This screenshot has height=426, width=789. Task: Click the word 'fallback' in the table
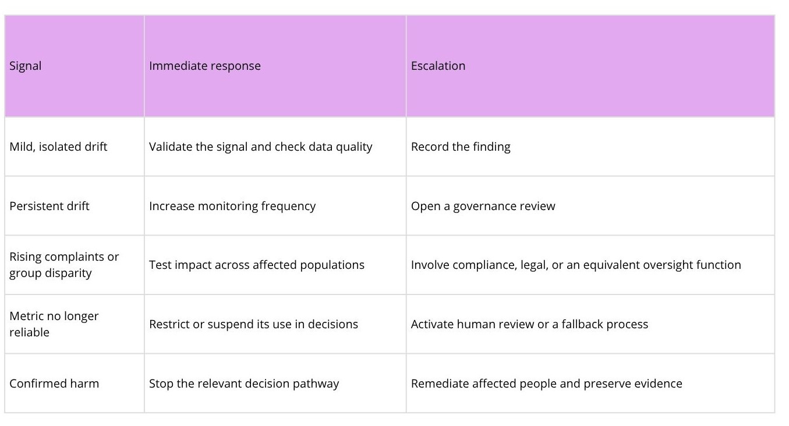pyautogui.click(x=583, y=324)
